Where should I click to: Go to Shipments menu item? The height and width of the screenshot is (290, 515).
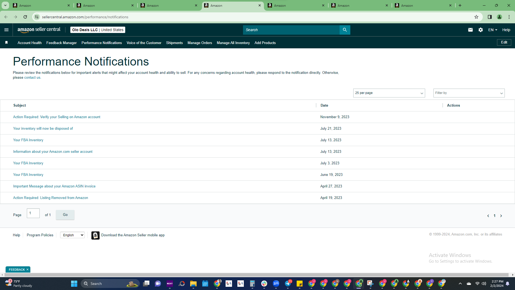point(174,43)
